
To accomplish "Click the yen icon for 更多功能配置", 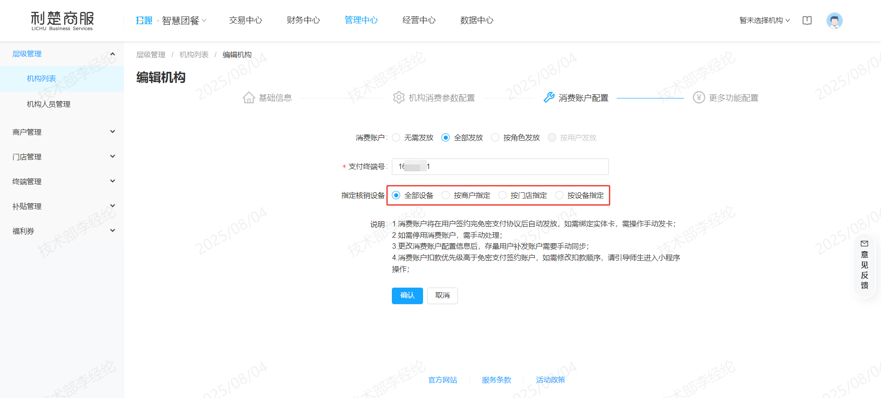I will pos(699,98).
